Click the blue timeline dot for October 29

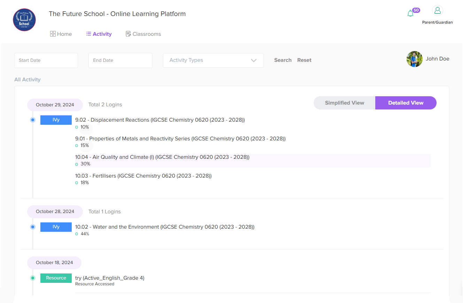pyautogui.click(x=33, y=120)
